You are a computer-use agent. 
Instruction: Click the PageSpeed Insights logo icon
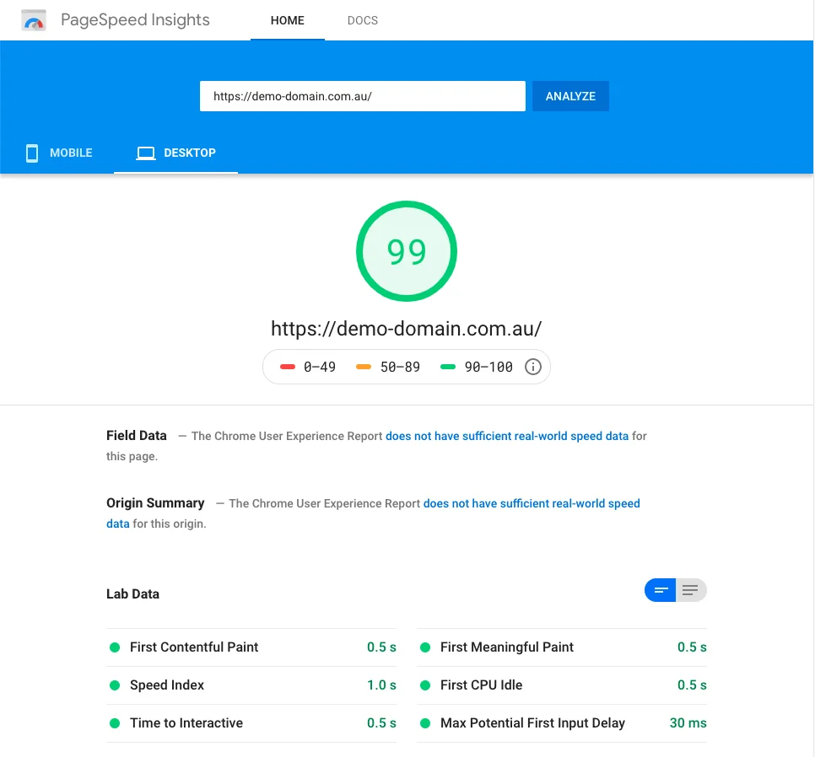[x=34, y=21]
